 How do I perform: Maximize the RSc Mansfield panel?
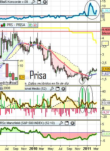pos(67,123)
